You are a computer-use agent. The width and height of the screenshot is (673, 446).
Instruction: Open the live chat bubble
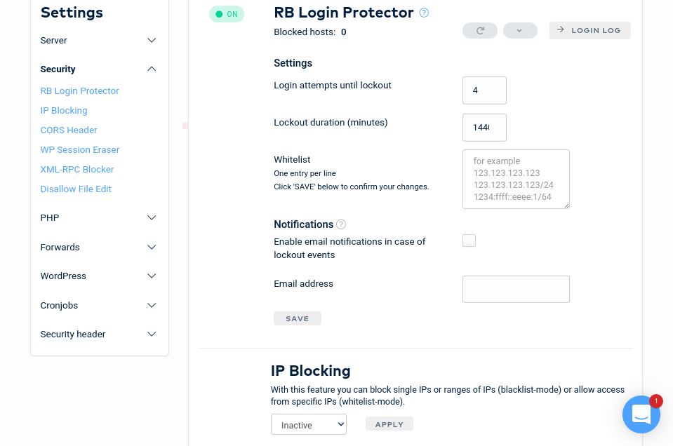(641, 414)
